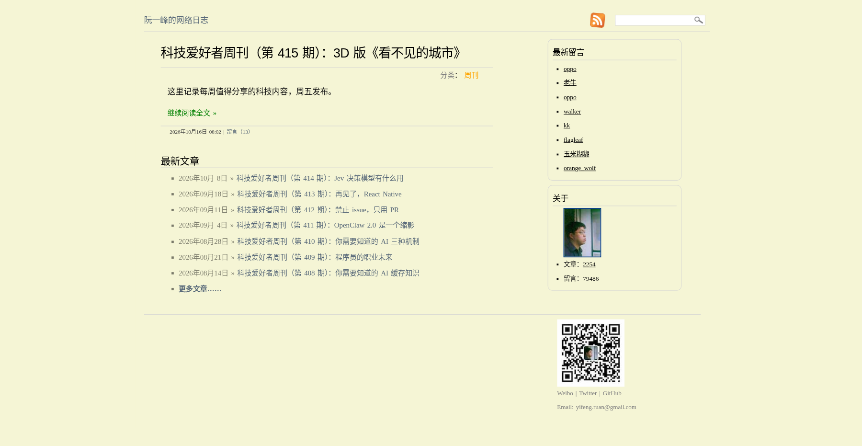The image size is (862, 446).
Task: Click the yifeng.ruan@gmail.com email address
Action: (606, 407)
